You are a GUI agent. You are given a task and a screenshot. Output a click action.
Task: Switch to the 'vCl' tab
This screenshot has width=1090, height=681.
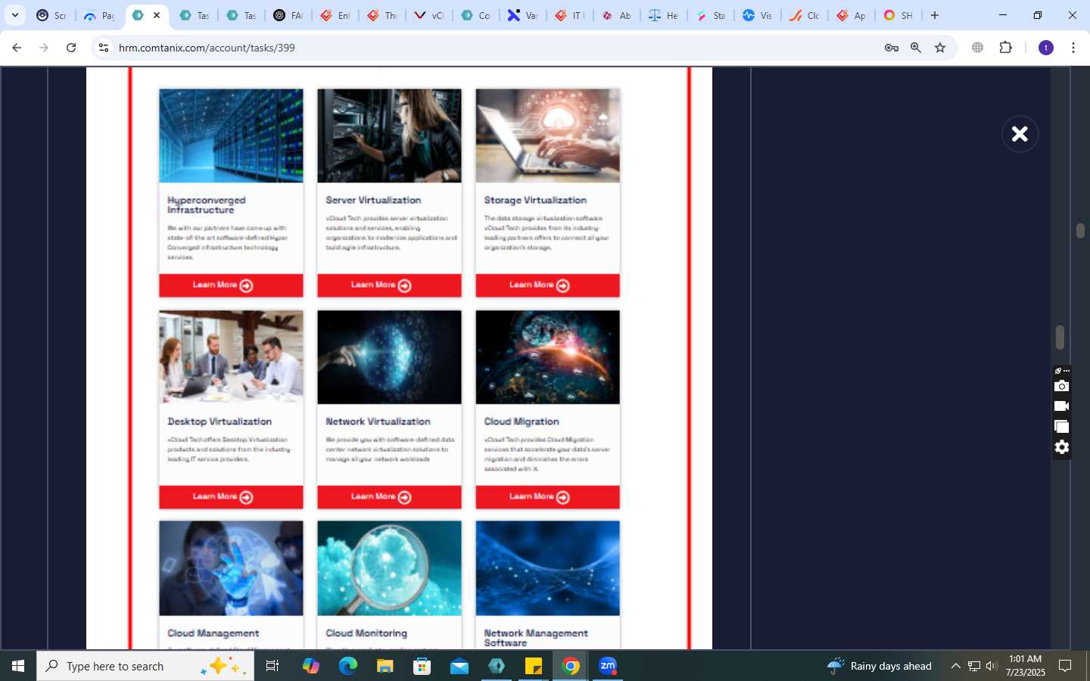(x=429, y=15)
